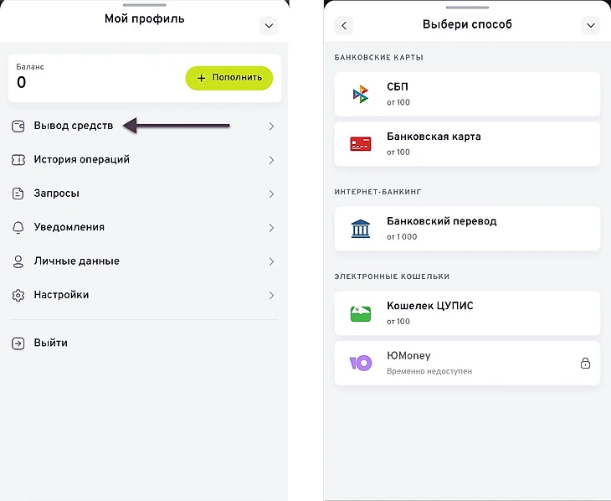Click the bell icon for Уведомления

pyautogui.click(x=18, y=227)
